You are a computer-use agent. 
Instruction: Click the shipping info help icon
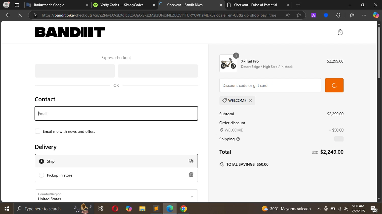tap(238, 139)
